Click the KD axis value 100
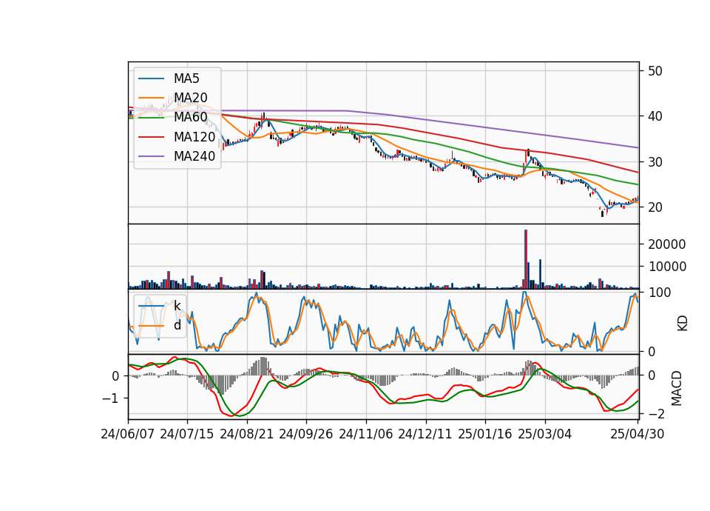 point(660,293)
